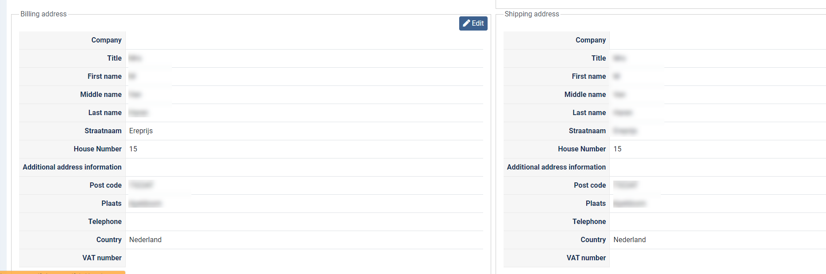Click the billing Middle name label
This screenshot has width=826, height=274.
(x=101, y=95)
